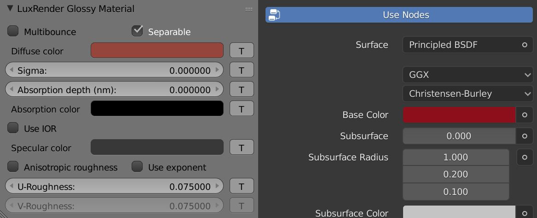This screenshot has width=537, height=218.
Task: Enable the Anisotropic roughness checkbox
Action: [x=13, y=167]
